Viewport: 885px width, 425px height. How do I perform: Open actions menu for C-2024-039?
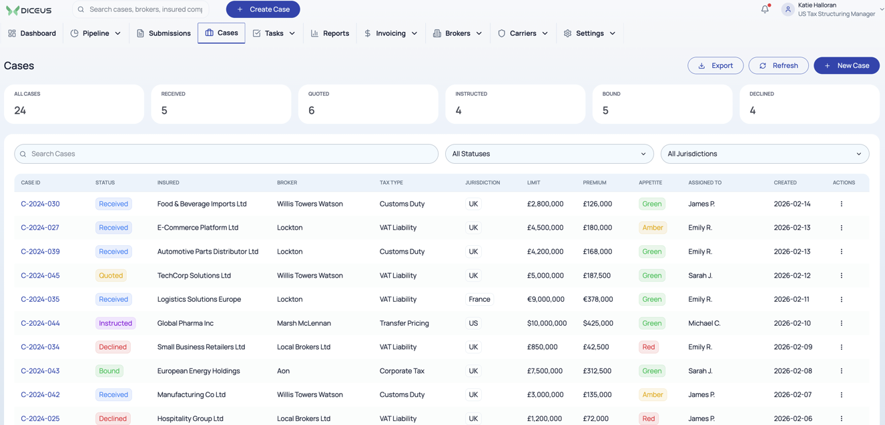tap(841, 252)
